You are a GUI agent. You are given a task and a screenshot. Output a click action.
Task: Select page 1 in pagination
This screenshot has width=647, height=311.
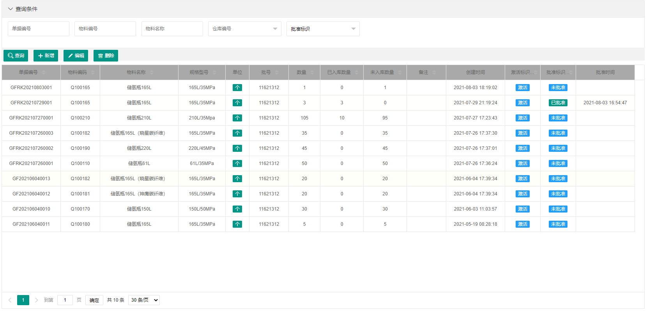click(23, 300)
